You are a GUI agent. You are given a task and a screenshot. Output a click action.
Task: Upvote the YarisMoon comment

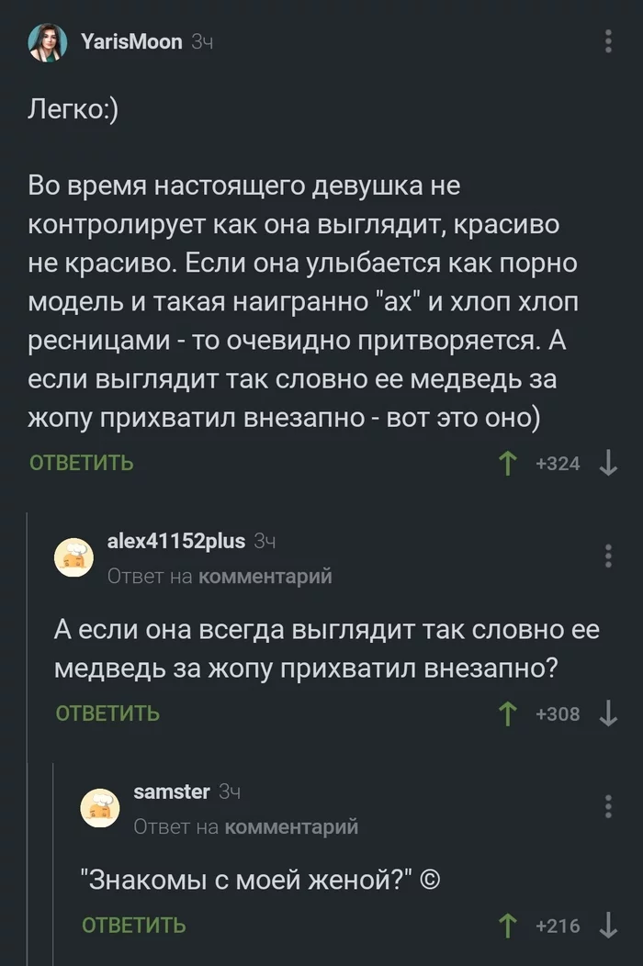coord(507,464)
